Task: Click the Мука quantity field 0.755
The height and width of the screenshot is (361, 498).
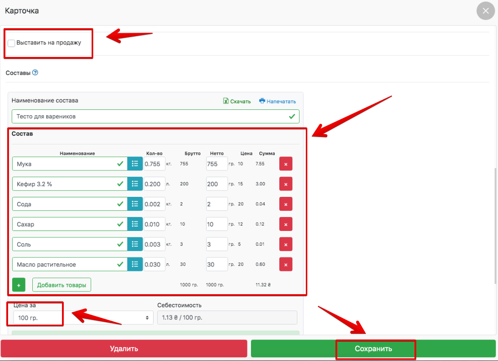Action: coord(154,164)
